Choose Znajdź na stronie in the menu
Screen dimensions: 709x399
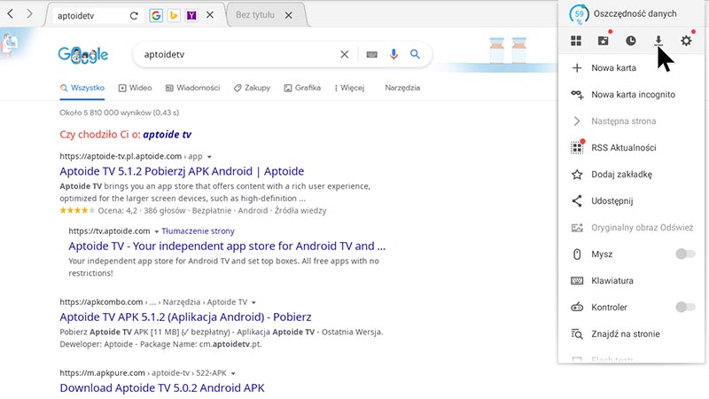pyautogui.click(x=632, y=334)
